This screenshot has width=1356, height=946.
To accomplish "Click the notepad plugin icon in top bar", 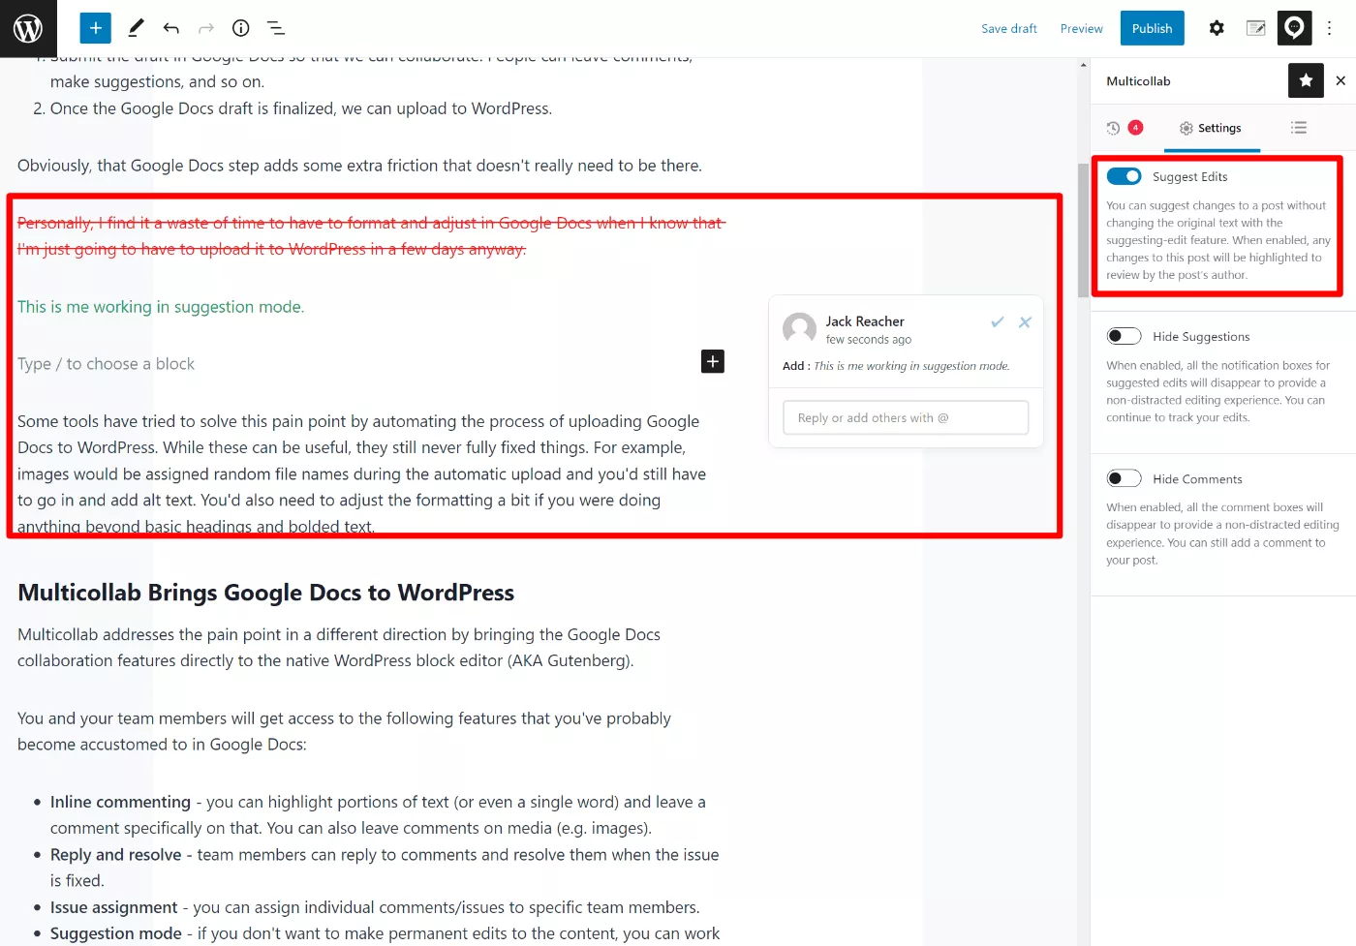I will click(x=1255, y=28).
